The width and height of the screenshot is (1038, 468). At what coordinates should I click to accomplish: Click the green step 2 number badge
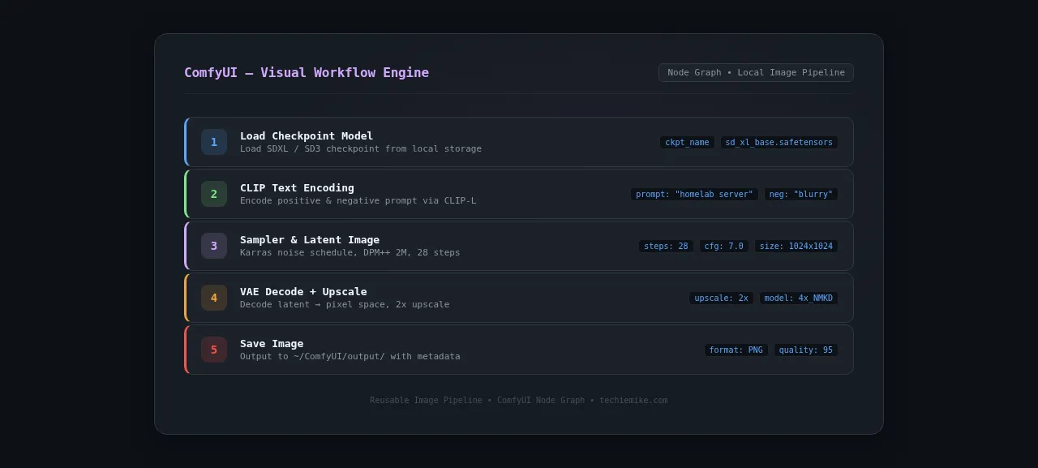214,194
